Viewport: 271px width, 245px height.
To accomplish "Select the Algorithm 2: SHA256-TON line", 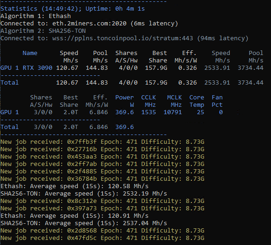I will [x=43, y=31].
